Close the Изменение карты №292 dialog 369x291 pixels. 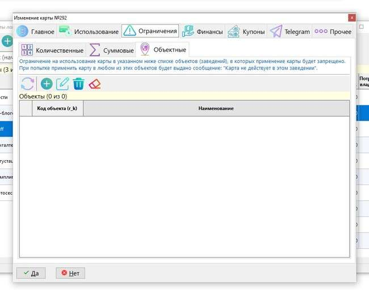(x=351, y=18)
